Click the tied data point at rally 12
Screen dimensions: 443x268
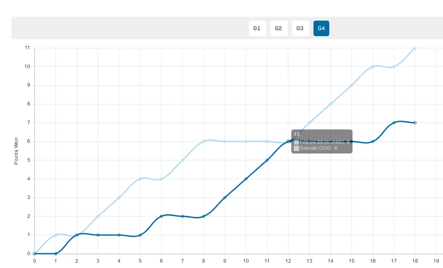coord(288,142)
